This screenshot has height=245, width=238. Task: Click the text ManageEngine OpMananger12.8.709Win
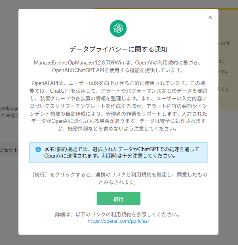pyautogui.click(x=79, y=62)
